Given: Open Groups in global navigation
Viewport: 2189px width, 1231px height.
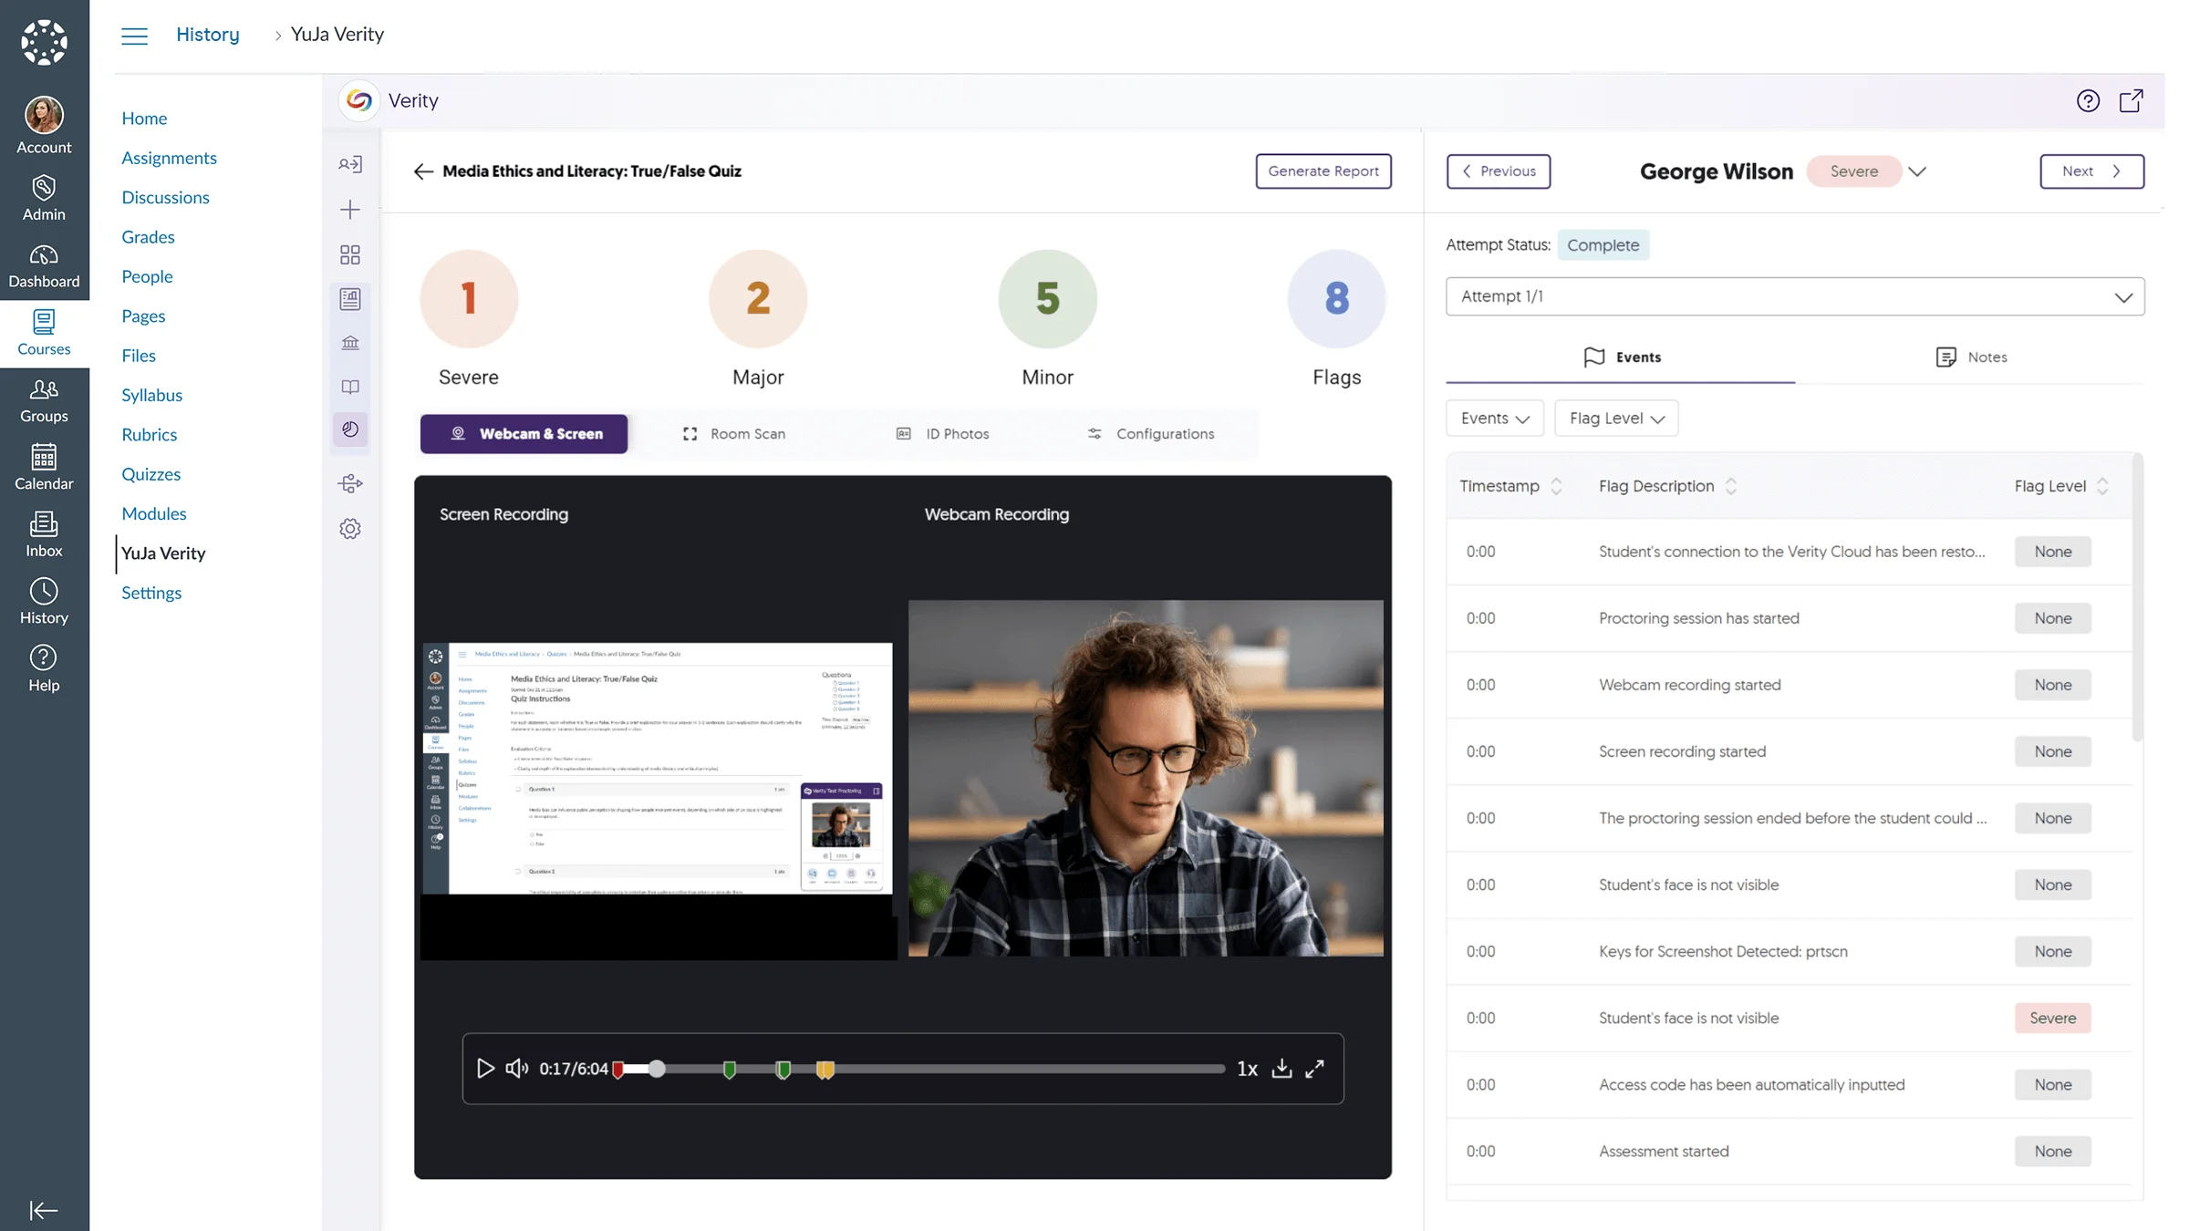Looking at the screenshot, I should click(44, 400).
